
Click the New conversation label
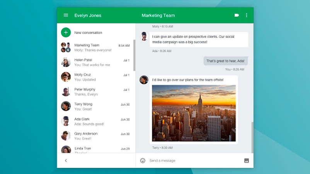[x=88, y=32]
